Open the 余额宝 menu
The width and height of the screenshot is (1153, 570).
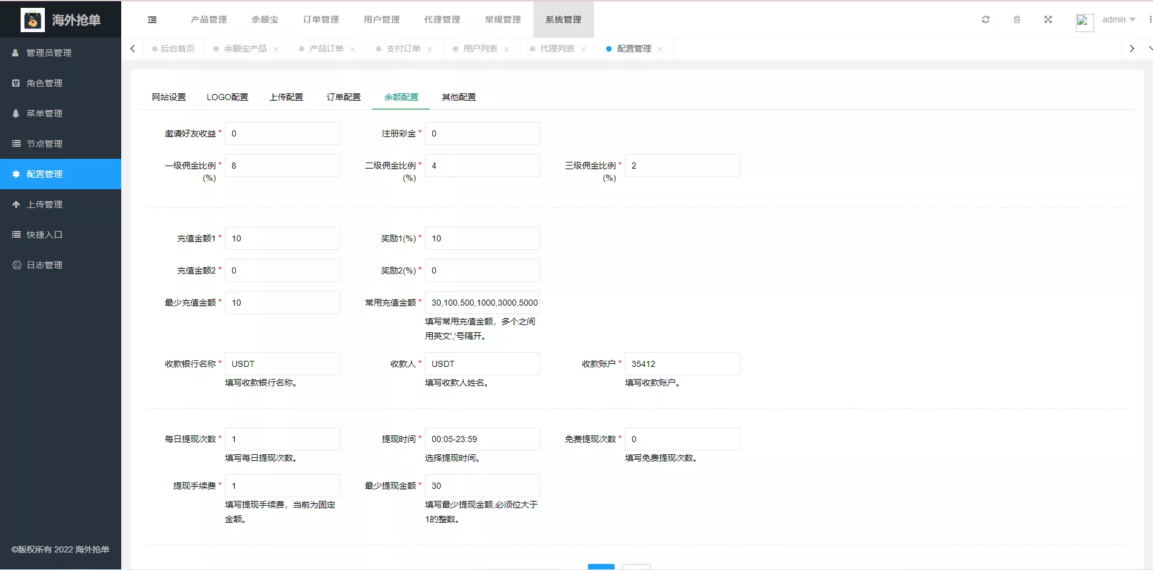266,19
